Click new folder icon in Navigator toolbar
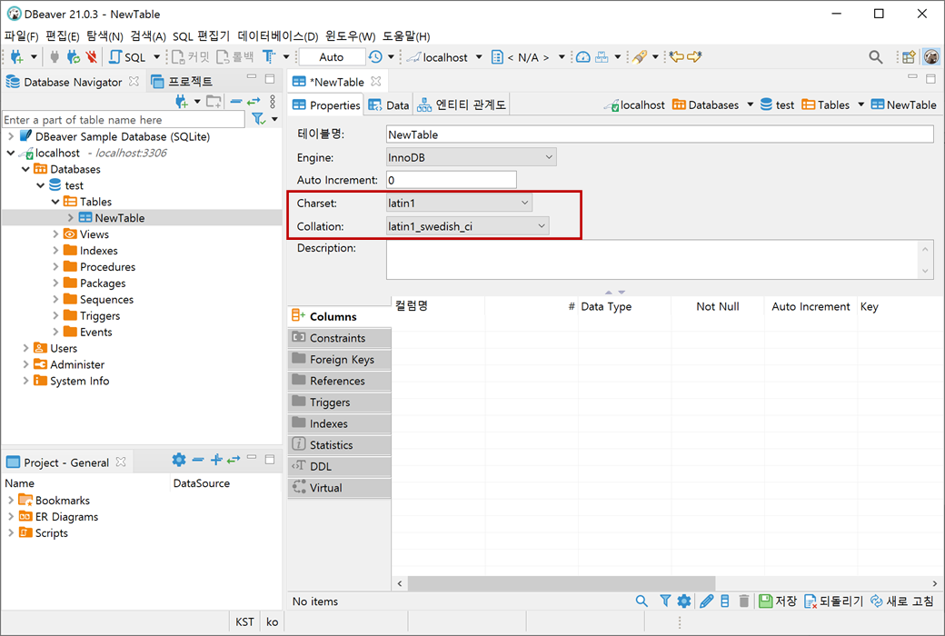This screenshot has width=945, height=636. (x=214, y=101)
